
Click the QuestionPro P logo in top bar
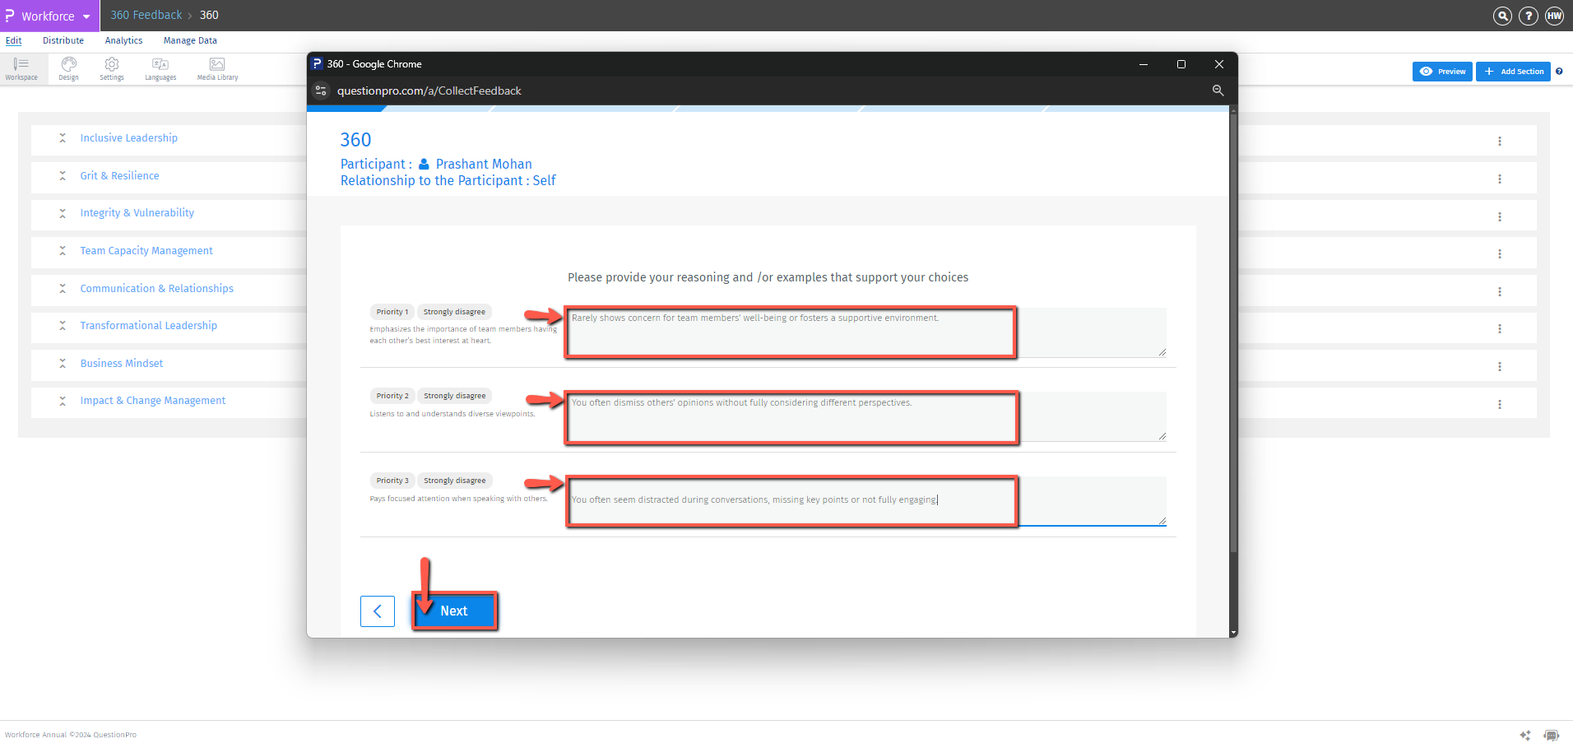[9, 16]
